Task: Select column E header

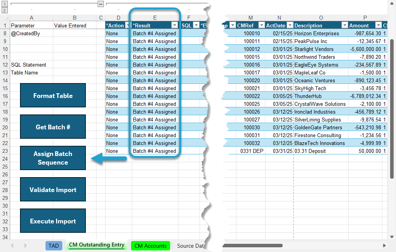Action: point(155,18)
